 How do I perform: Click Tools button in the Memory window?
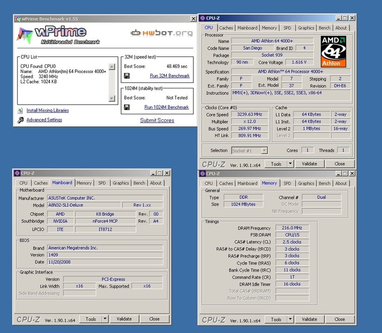(276, 319)
